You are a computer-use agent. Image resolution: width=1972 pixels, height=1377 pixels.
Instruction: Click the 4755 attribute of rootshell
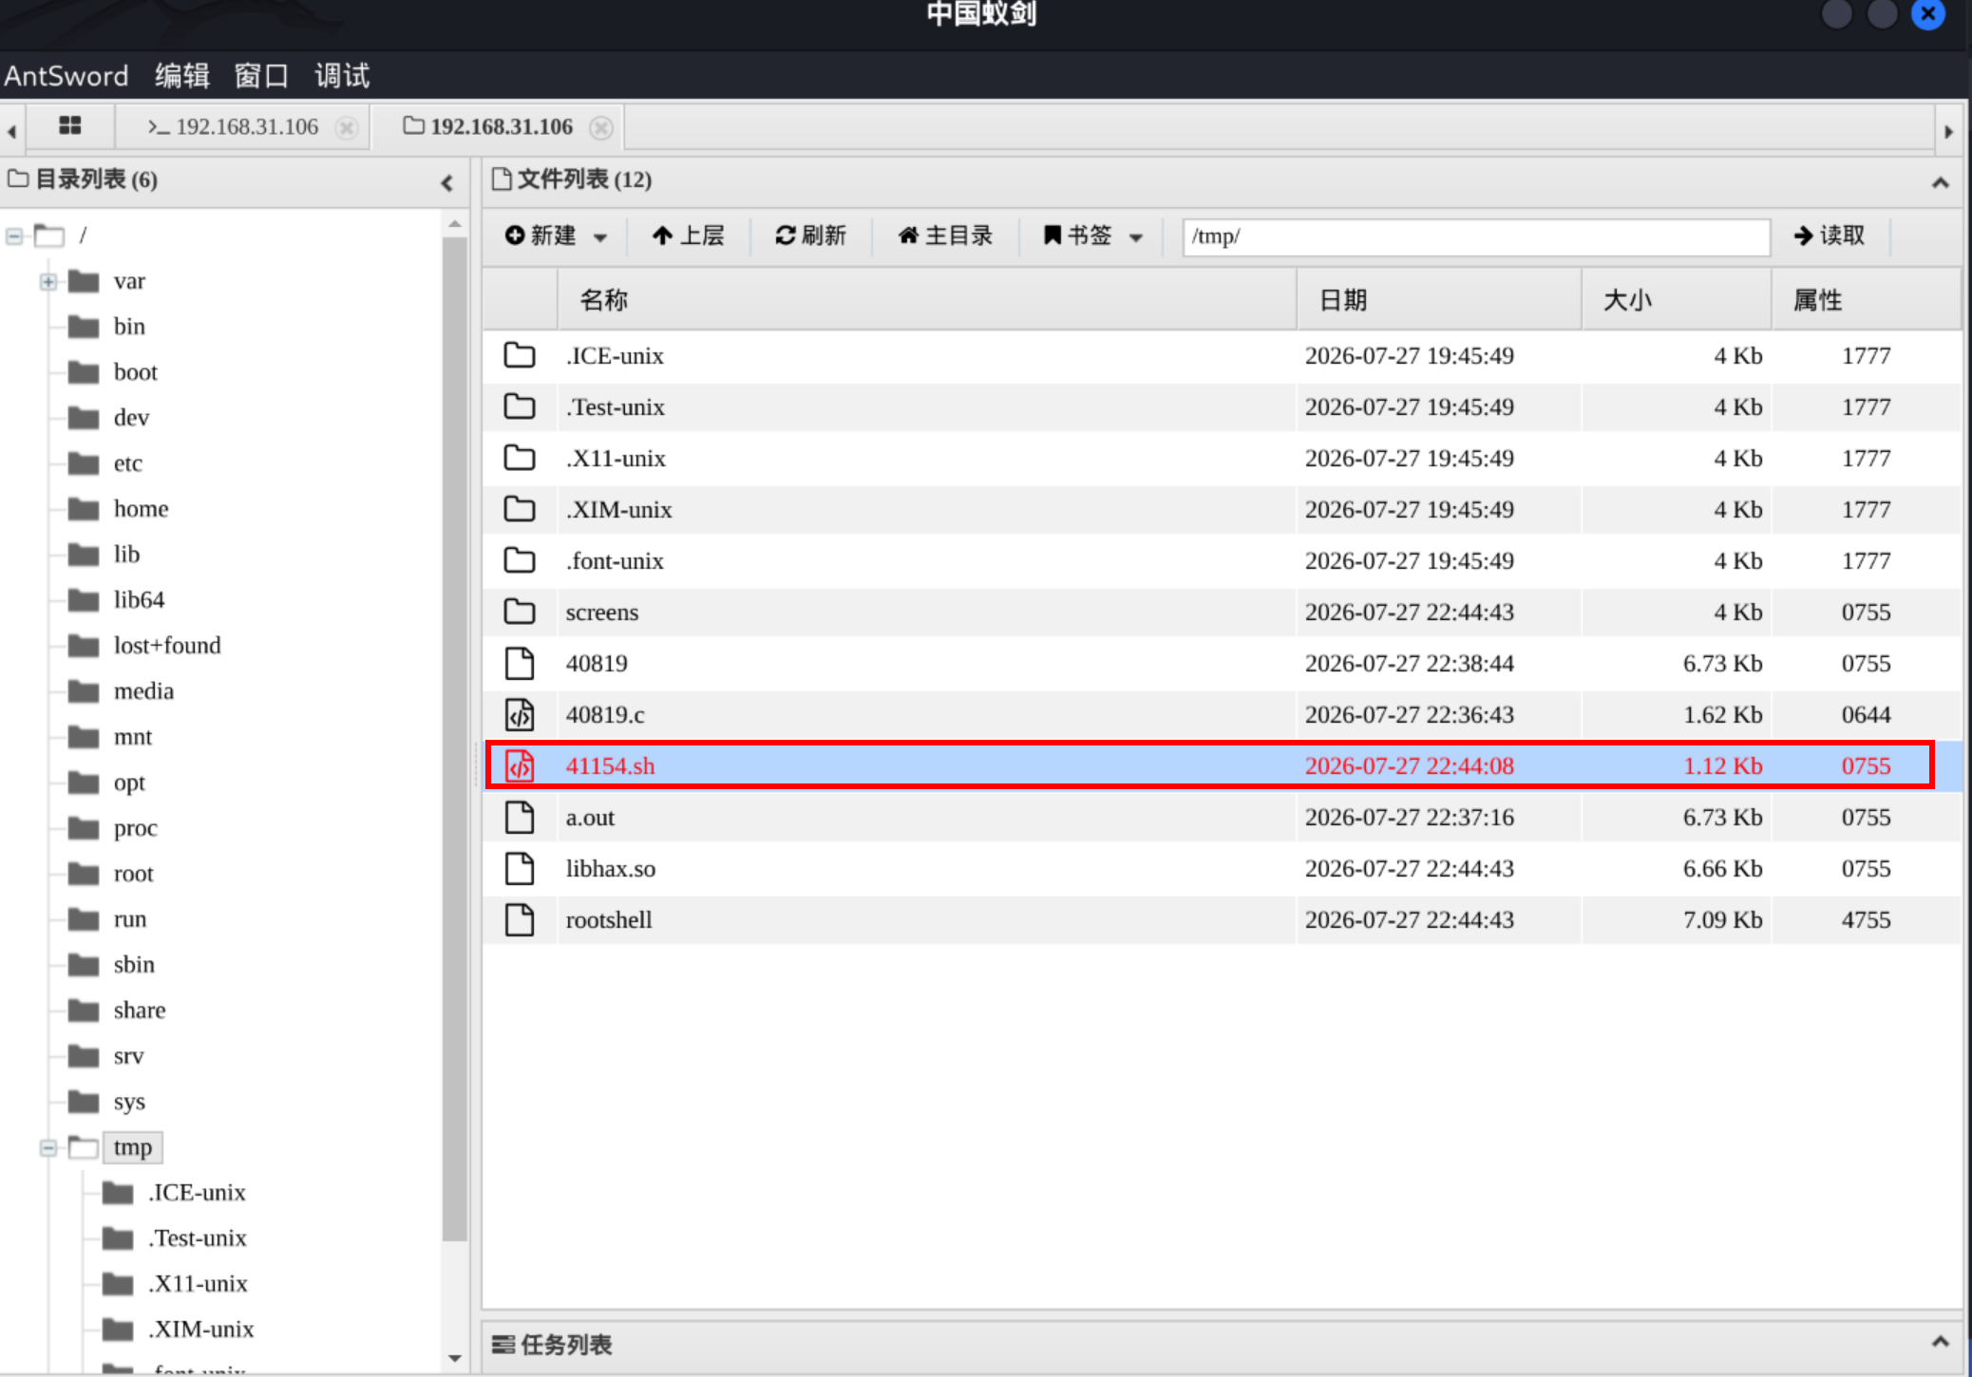click(x=1866, y=919)
